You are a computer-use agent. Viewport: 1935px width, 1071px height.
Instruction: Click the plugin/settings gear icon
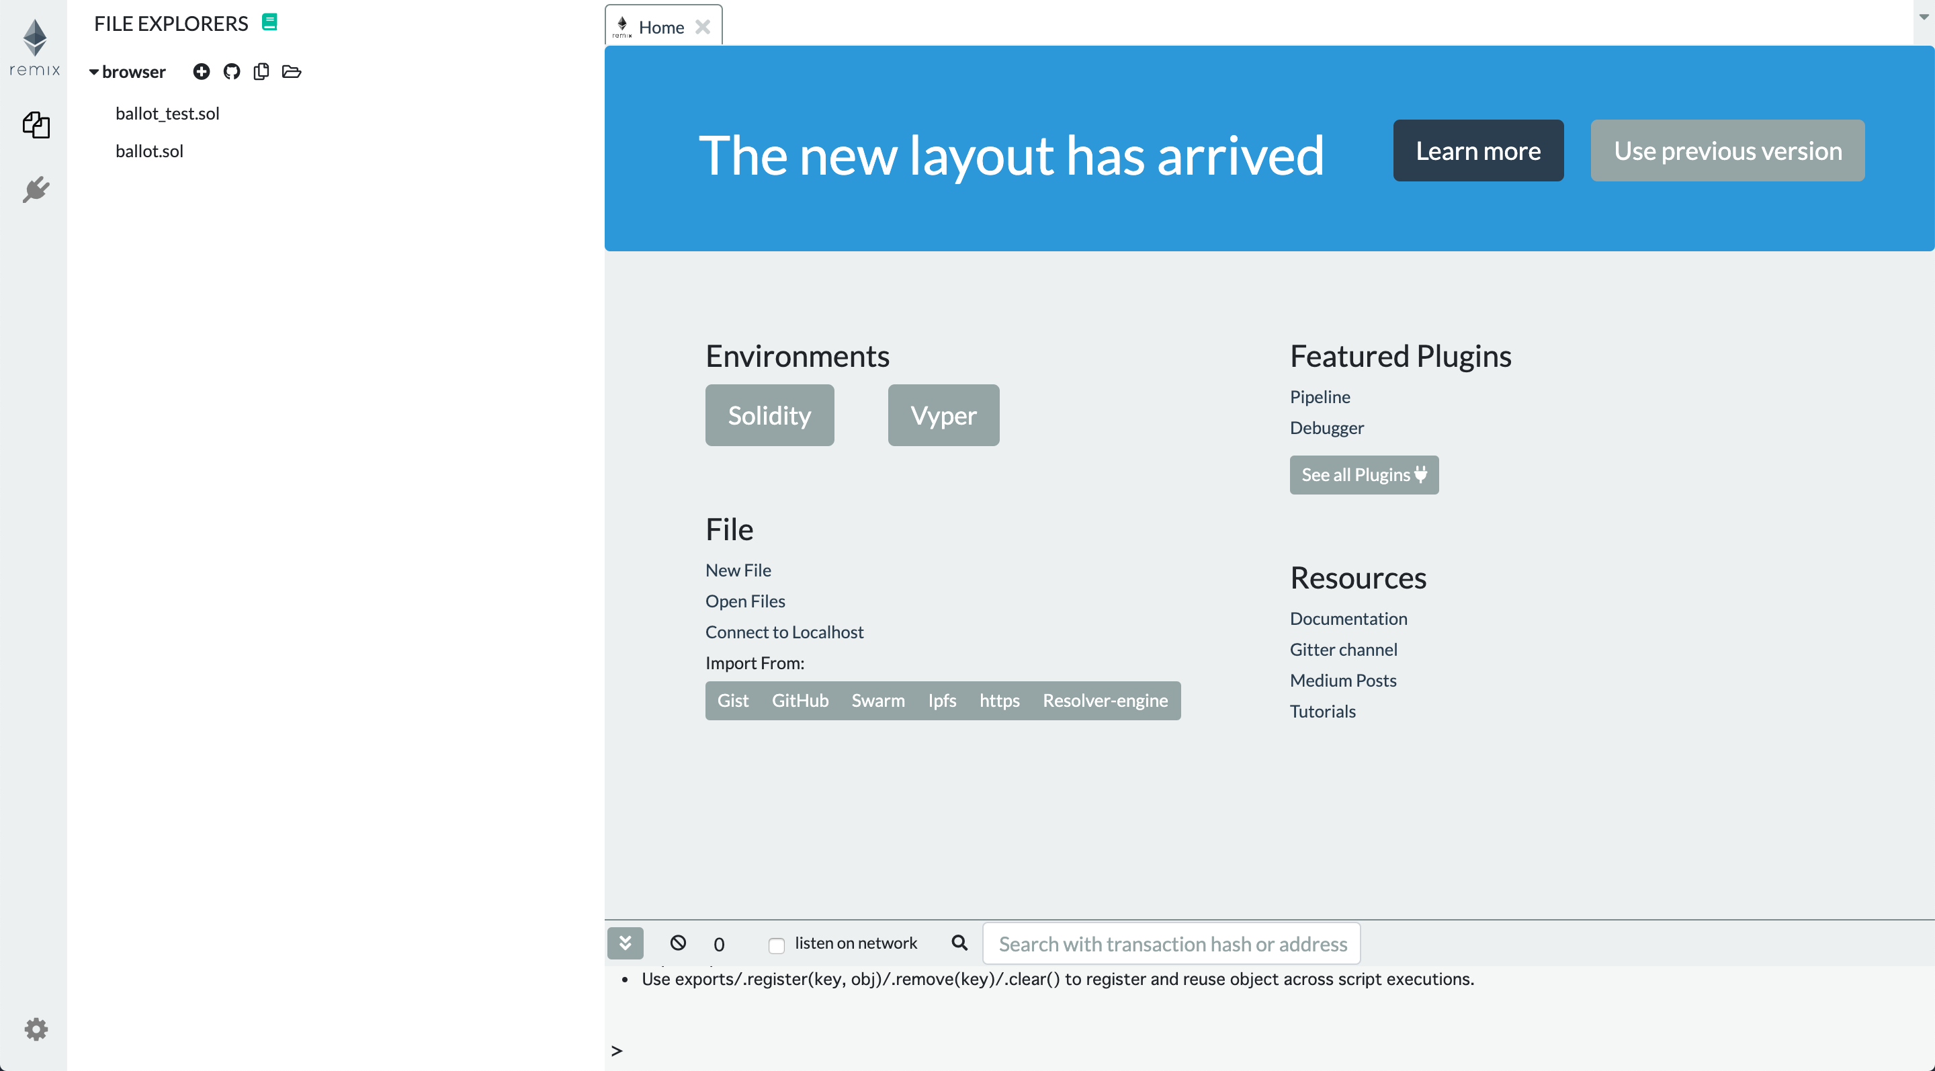point(34,1030)
